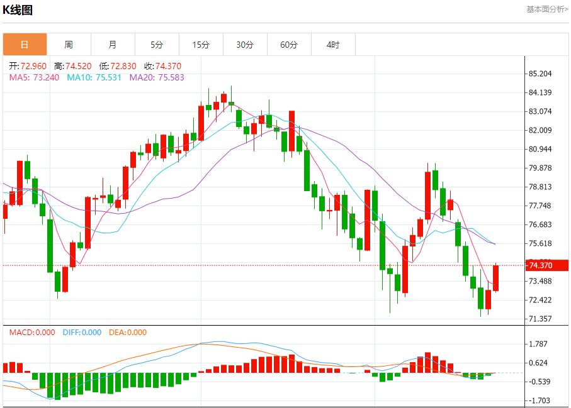
Task: Open the 月 (monthly) chart tab
Action: [113, 45]
